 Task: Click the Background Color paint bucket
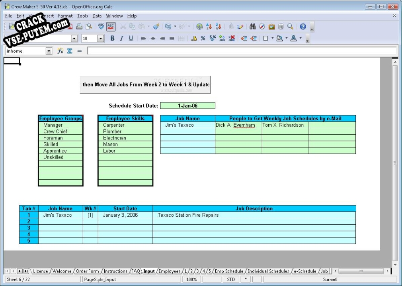click(279, 38)
